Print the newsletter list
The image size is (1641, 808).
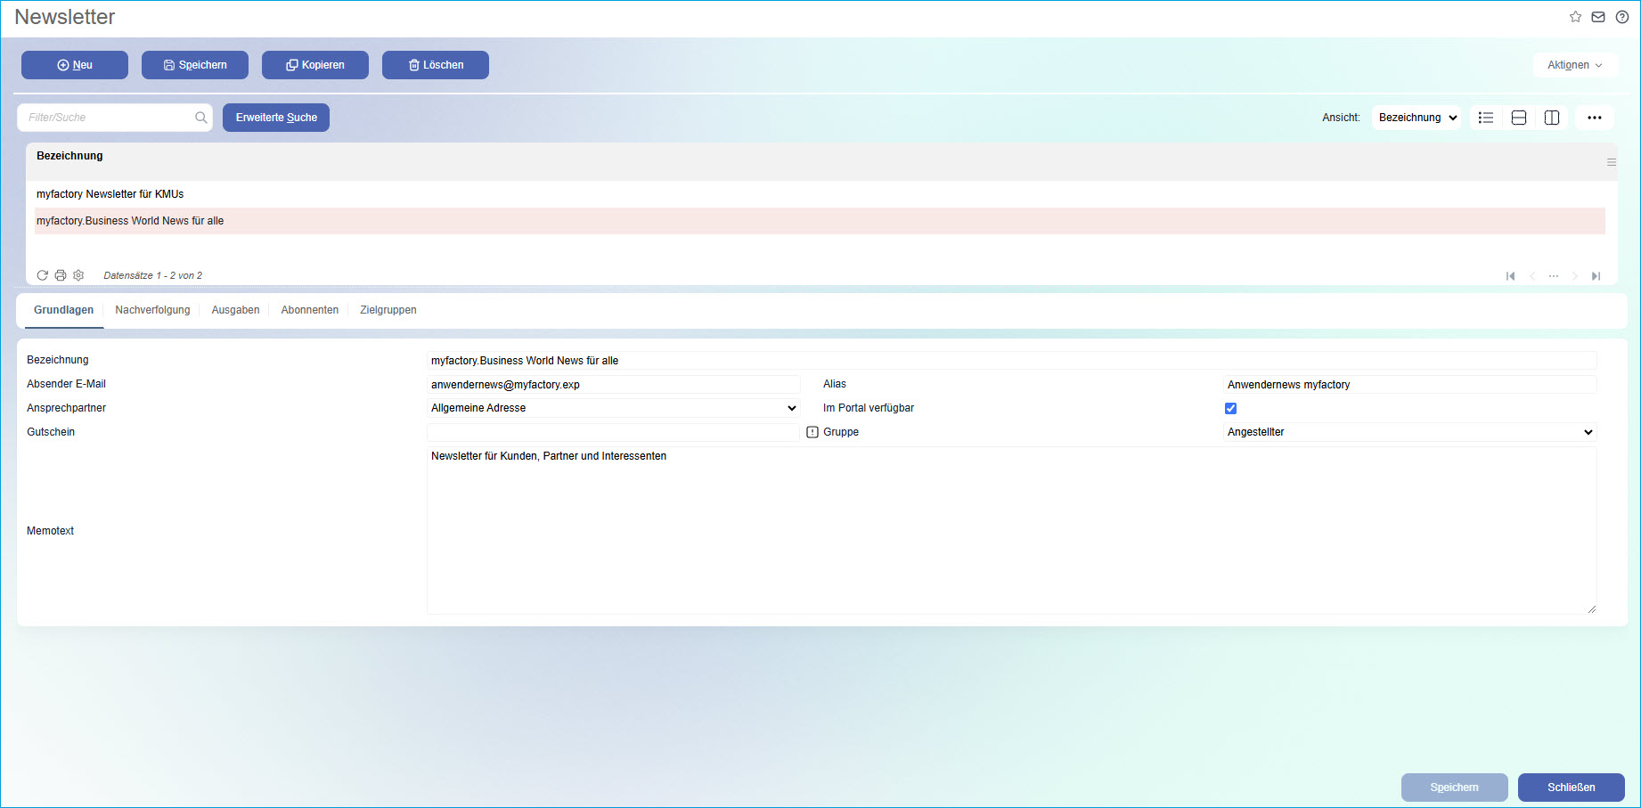tap(61, 275)
